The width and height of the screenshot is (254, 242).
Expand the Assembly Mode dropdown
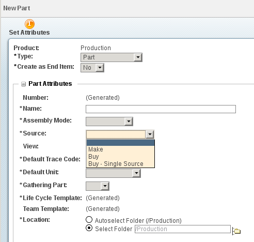(x=109, y=122)
